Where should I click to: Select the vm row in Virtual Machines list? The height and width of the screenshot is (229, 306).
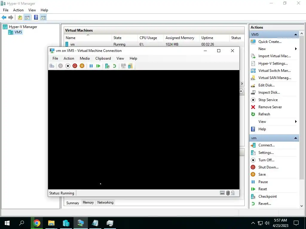coord(154,44)
